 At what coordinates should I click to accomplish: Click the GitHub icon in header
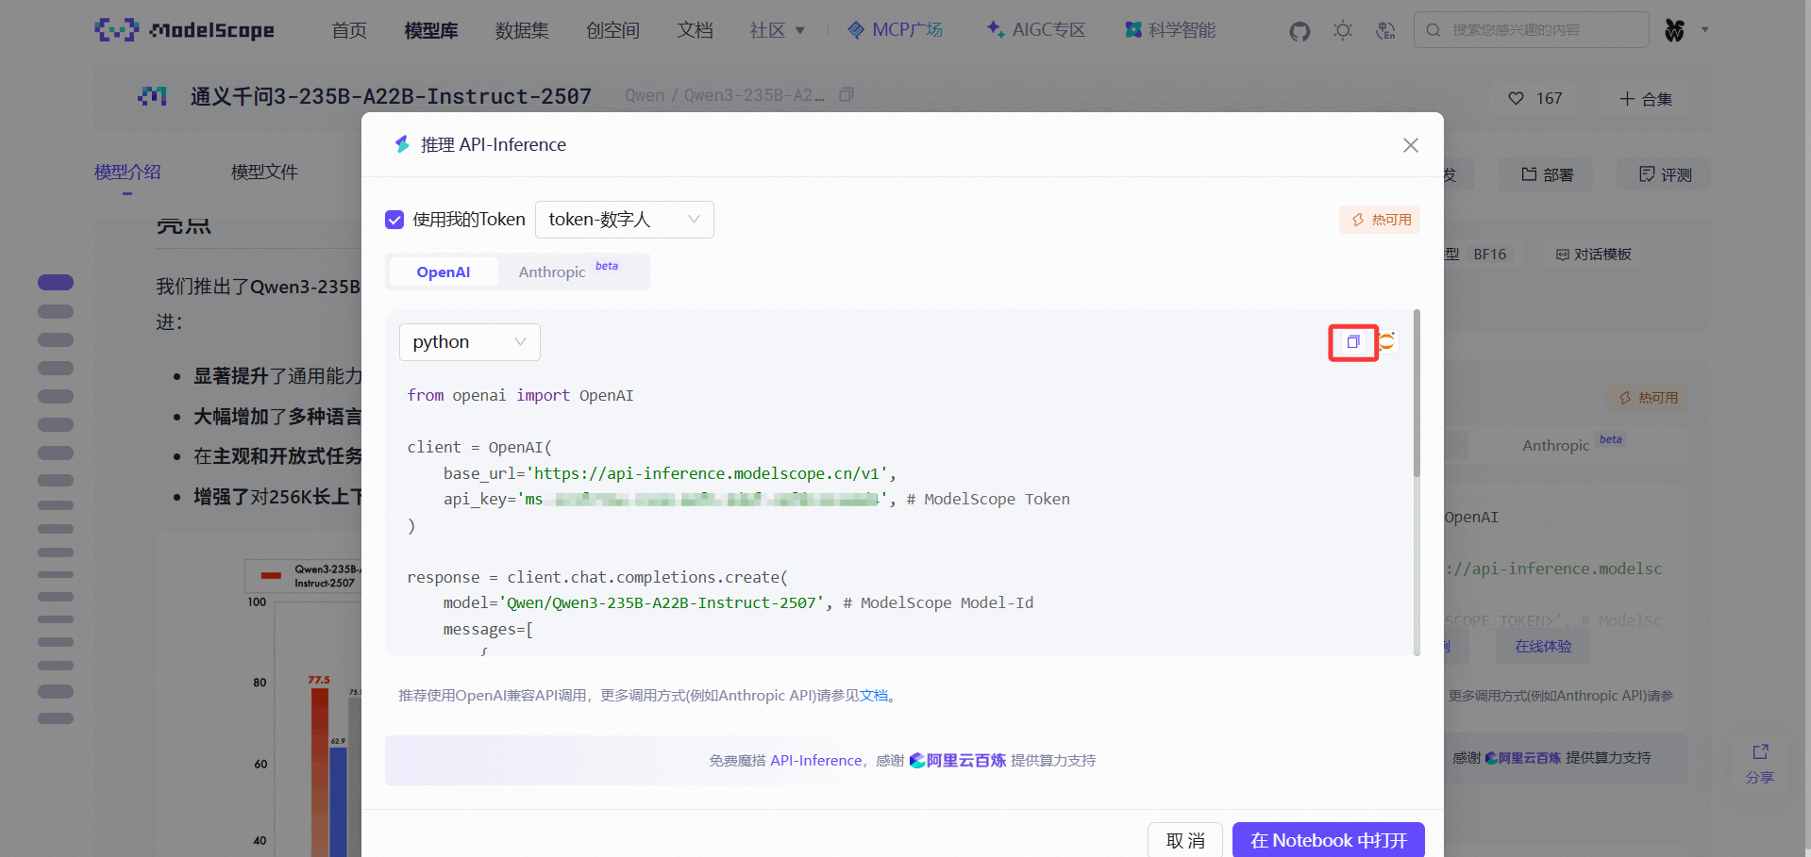(x=1300, y=31)
